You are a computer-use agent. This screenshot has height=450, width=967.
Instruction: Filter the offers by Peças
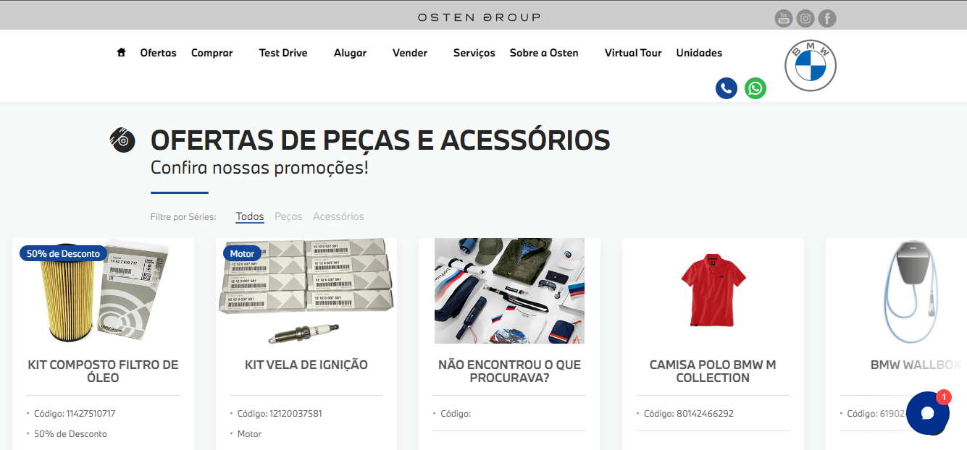(x=288, y=216)
